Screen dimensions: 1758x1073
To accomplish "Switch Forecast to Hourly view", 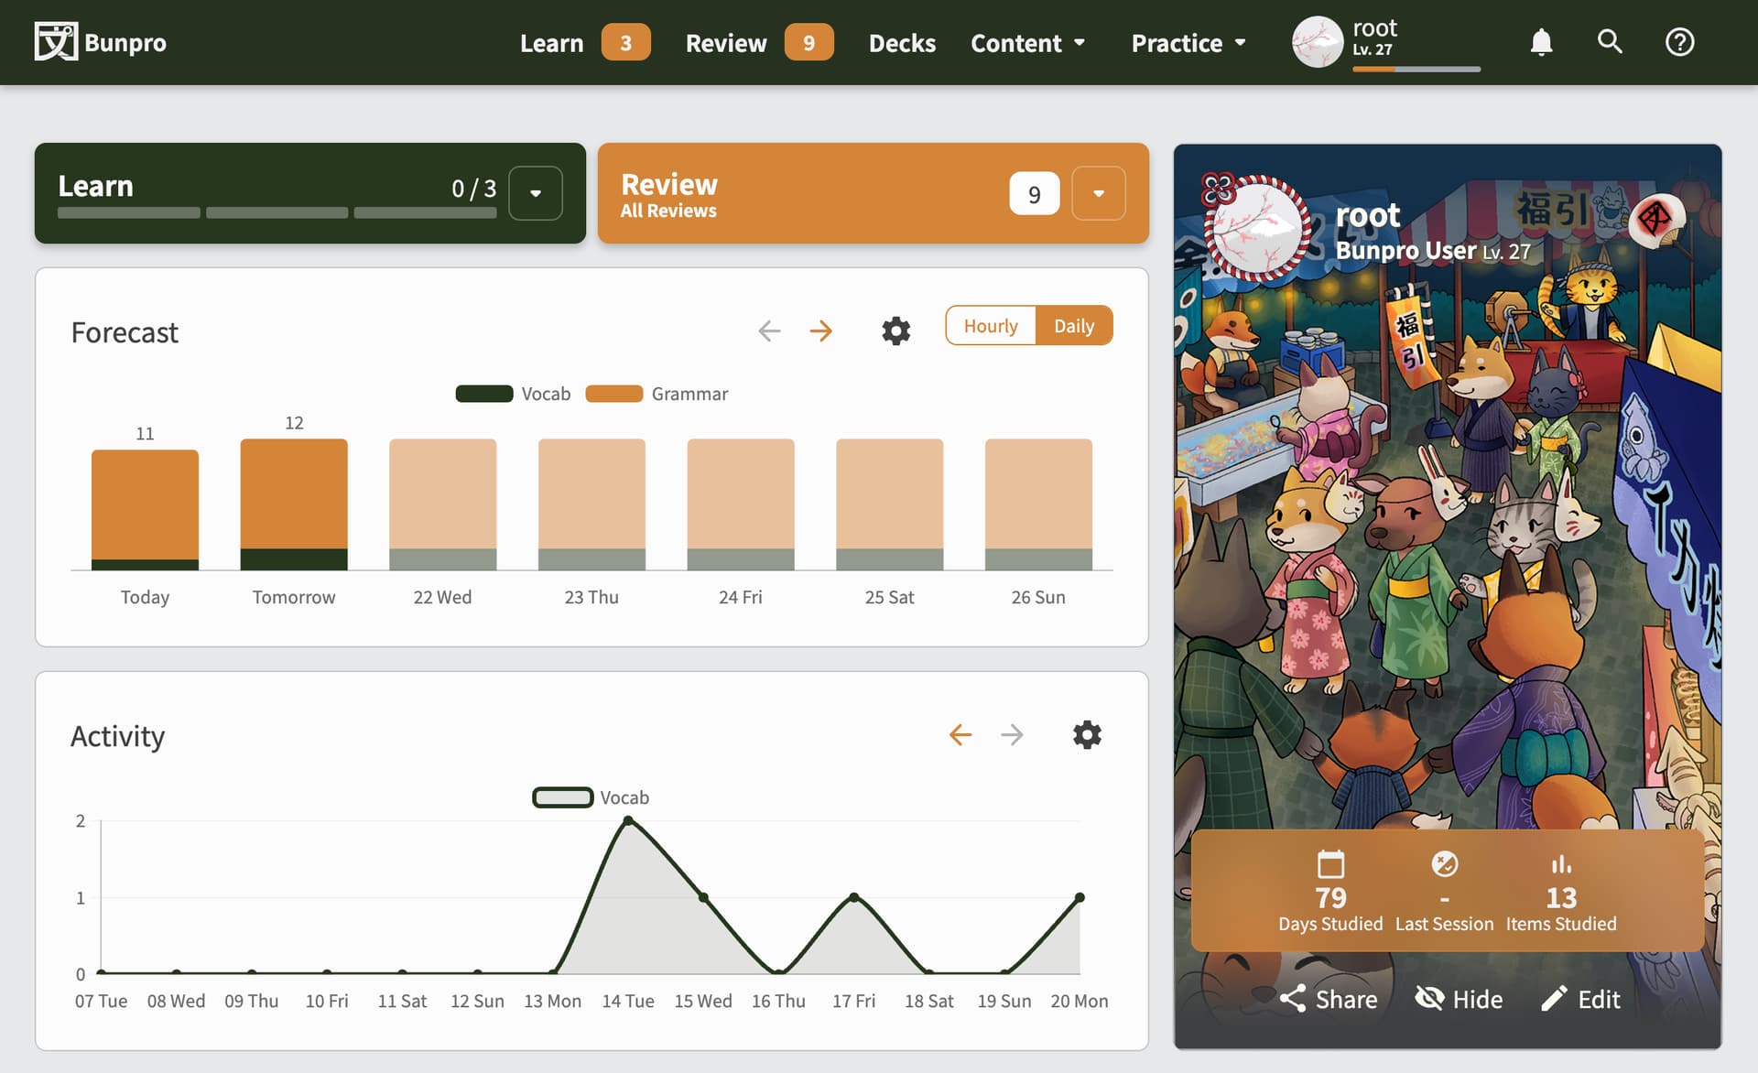I will 991,326.
